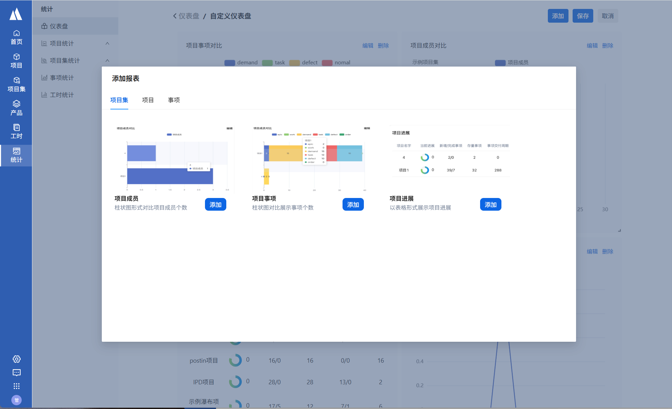Open the settings gear icon
672x409 pixels.
tap(17, 359)
